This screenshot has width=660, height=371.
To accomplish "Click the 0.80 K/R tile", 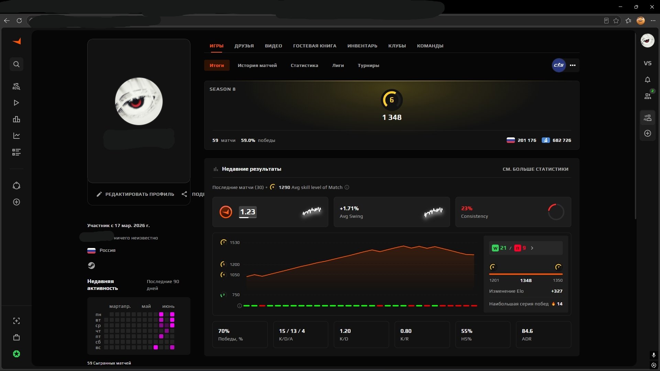I will pyautogui.click(x=422, y=335).
